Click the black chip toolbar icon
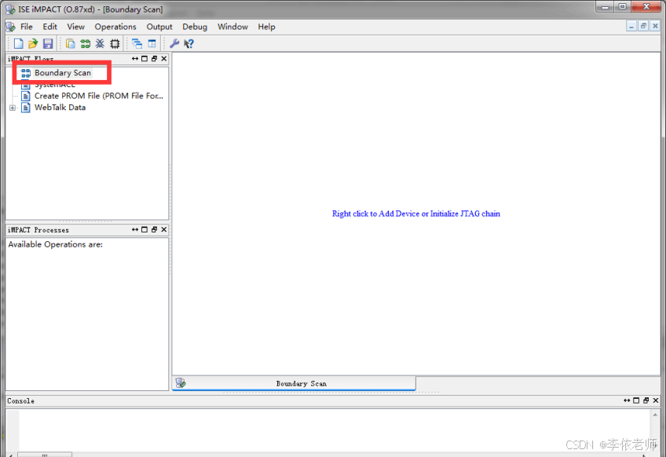This screenshot has width=666, height=457. coord(115,43)
